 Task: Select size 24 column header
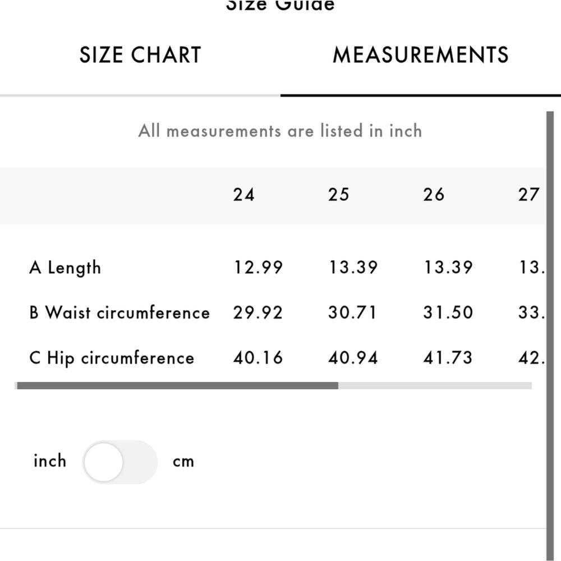pyautogui.click(x=243, y=195)
